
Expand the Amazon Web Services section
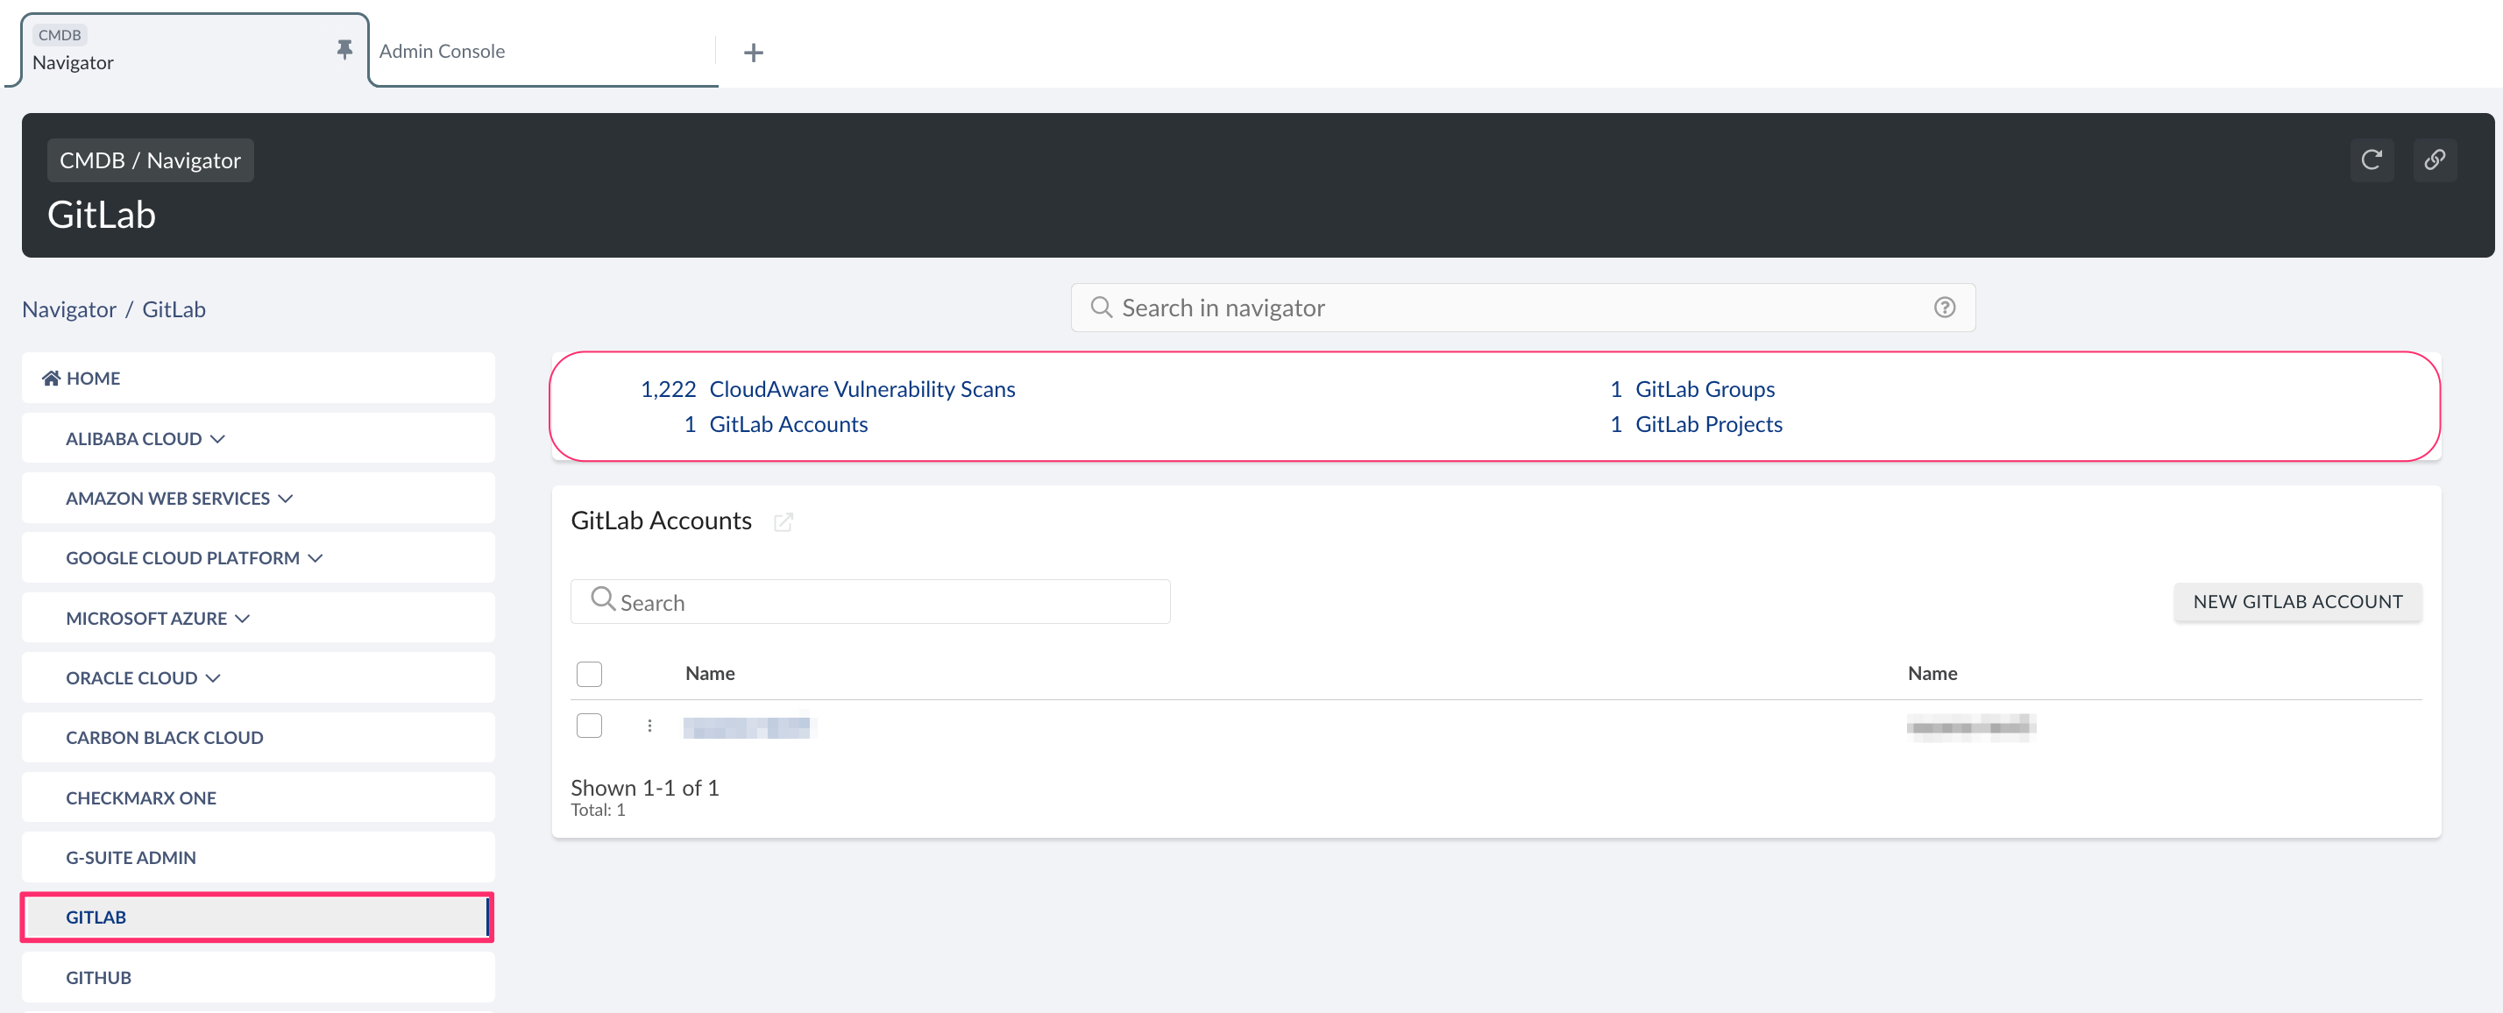point(285,497)
